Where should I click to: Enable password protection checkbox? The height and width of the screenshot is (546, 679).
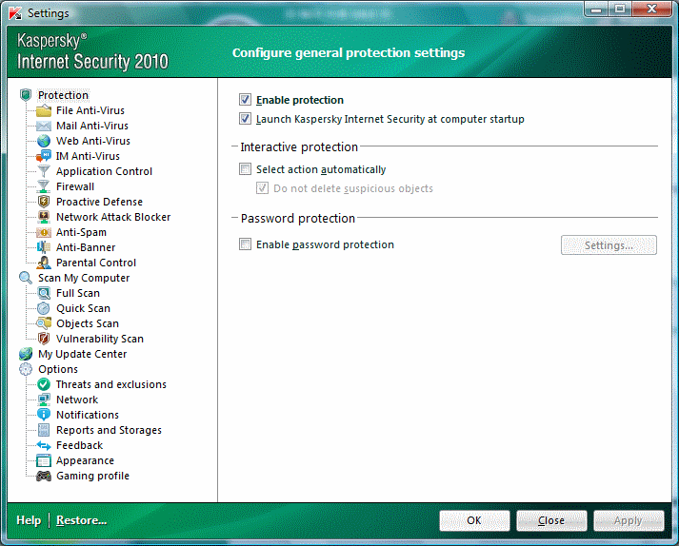point(245,244)
